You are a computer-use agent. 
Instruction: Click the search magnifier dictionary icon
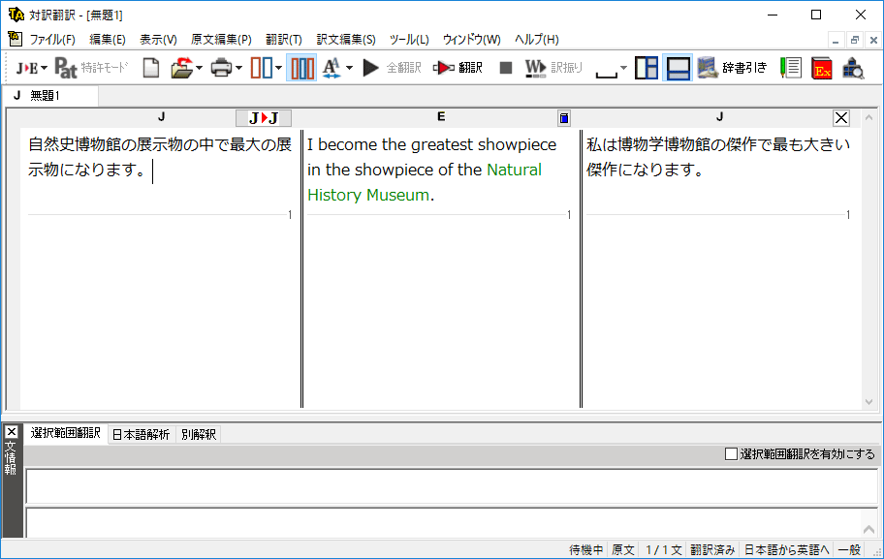[853, 68]
